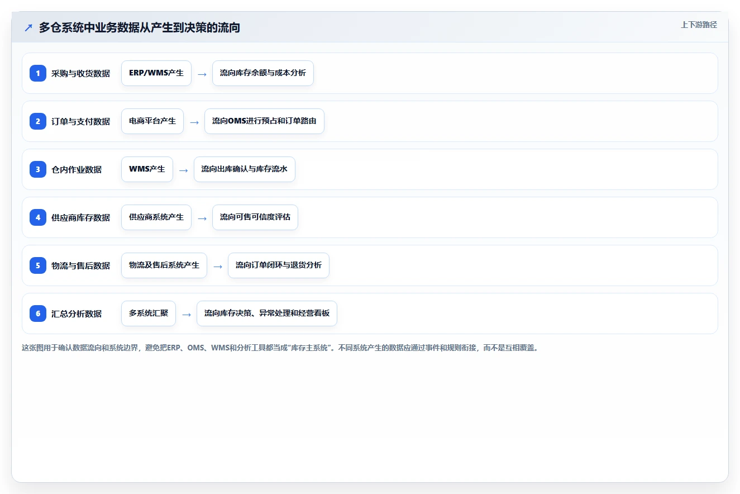Click the number 4 badge
This screenshot has height=494, width=740.
coord(38,217)
